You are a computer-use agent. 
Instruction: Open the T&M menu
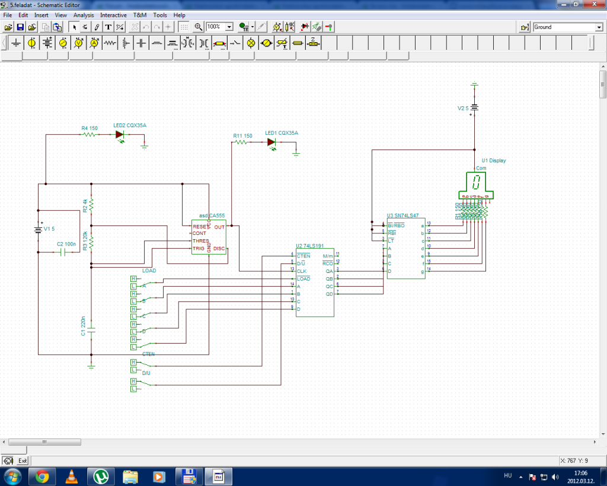click(x=140, y=15)
